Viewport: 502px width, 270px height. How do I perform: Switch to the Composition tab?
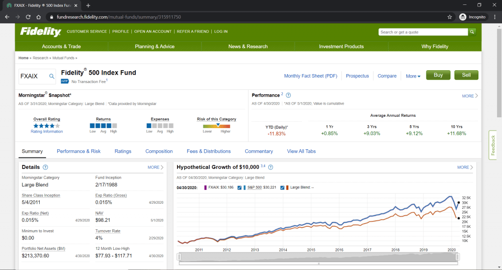[x=159, y=151]
